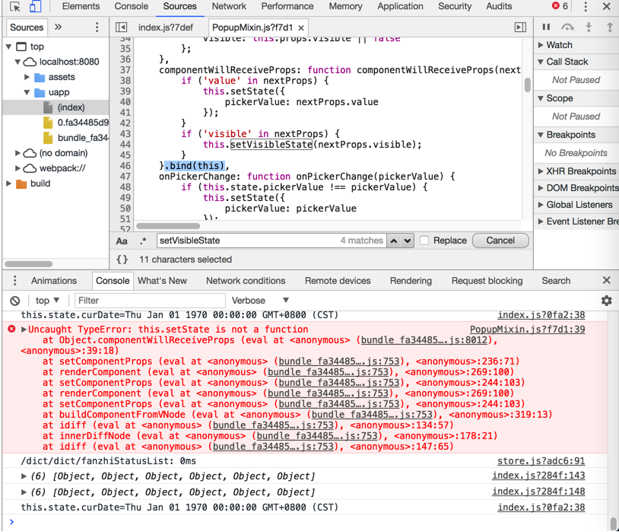Toggle the debugger sidebar icon

click(x=521, y=27)
